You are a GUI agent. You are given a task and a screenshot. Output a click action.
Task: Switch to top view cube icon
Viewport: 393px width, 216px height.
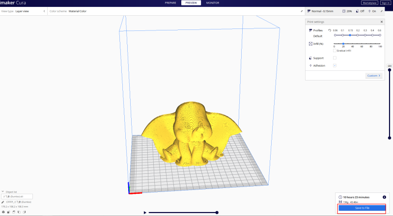(x=14, y=212)
